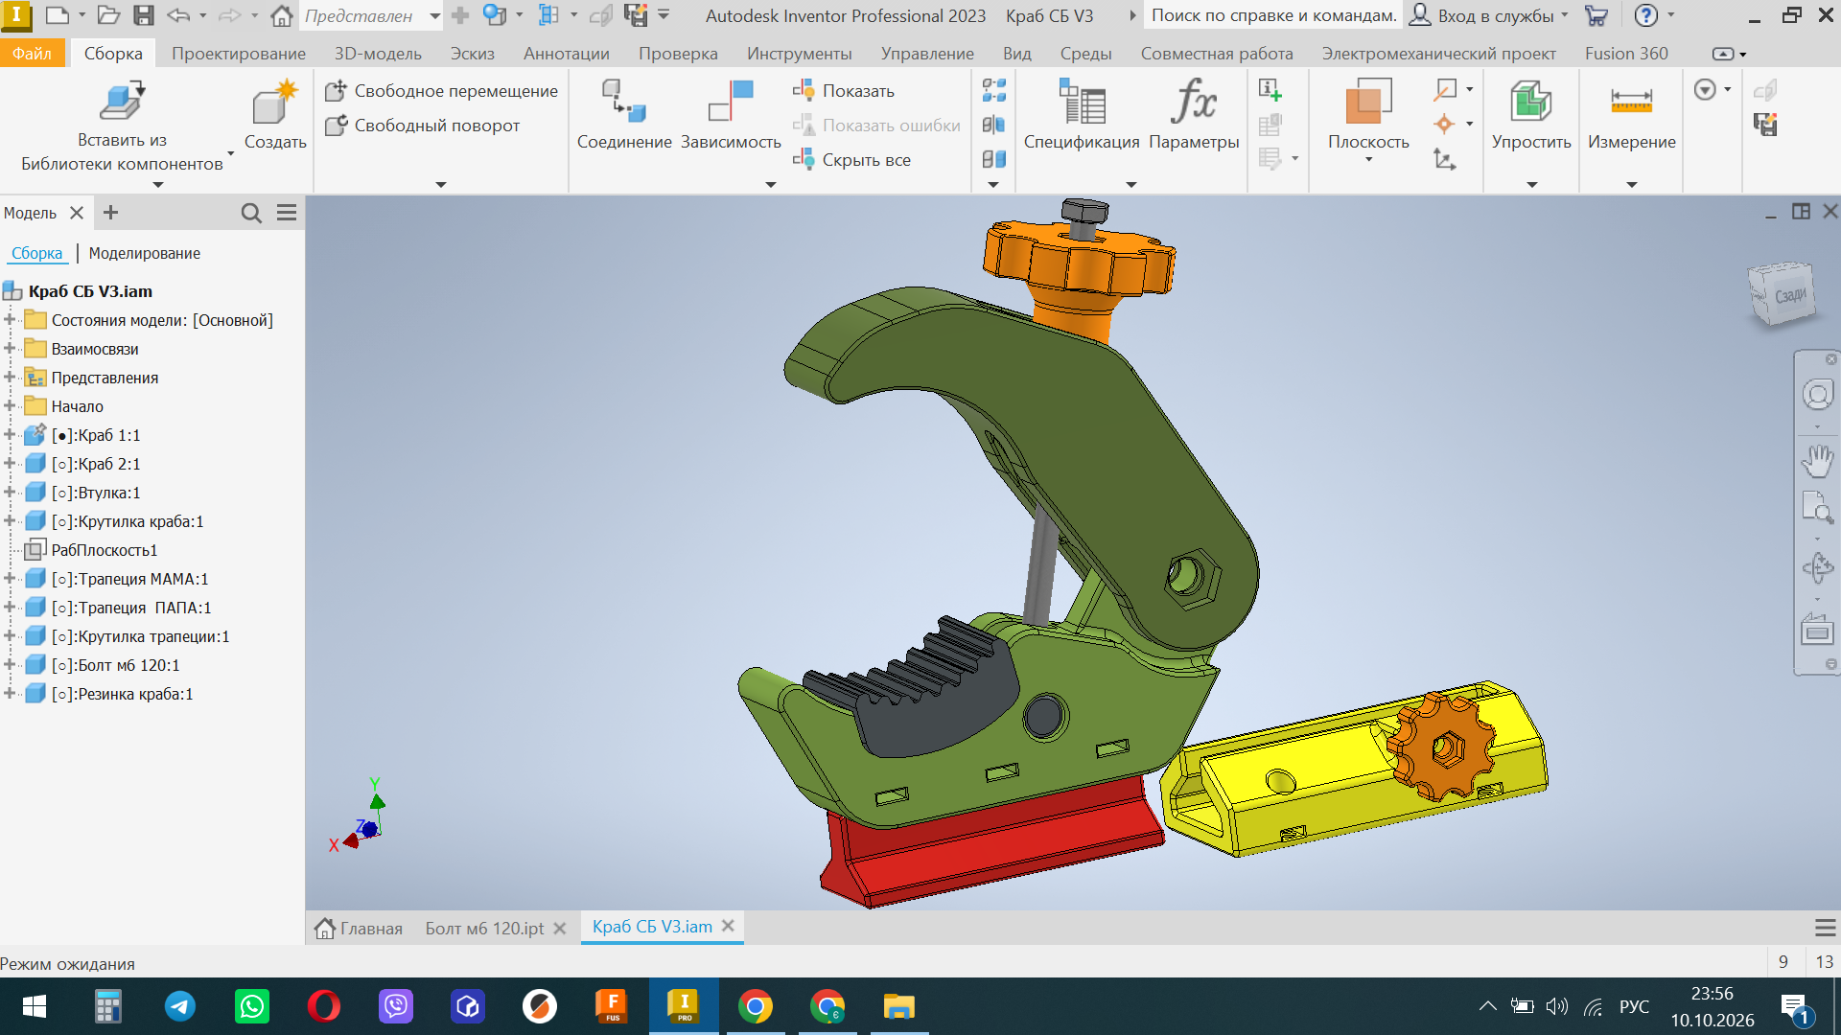The image size is (1841, 1035).
Task: Search in the model browser magnifier
Action: [251, 213]
